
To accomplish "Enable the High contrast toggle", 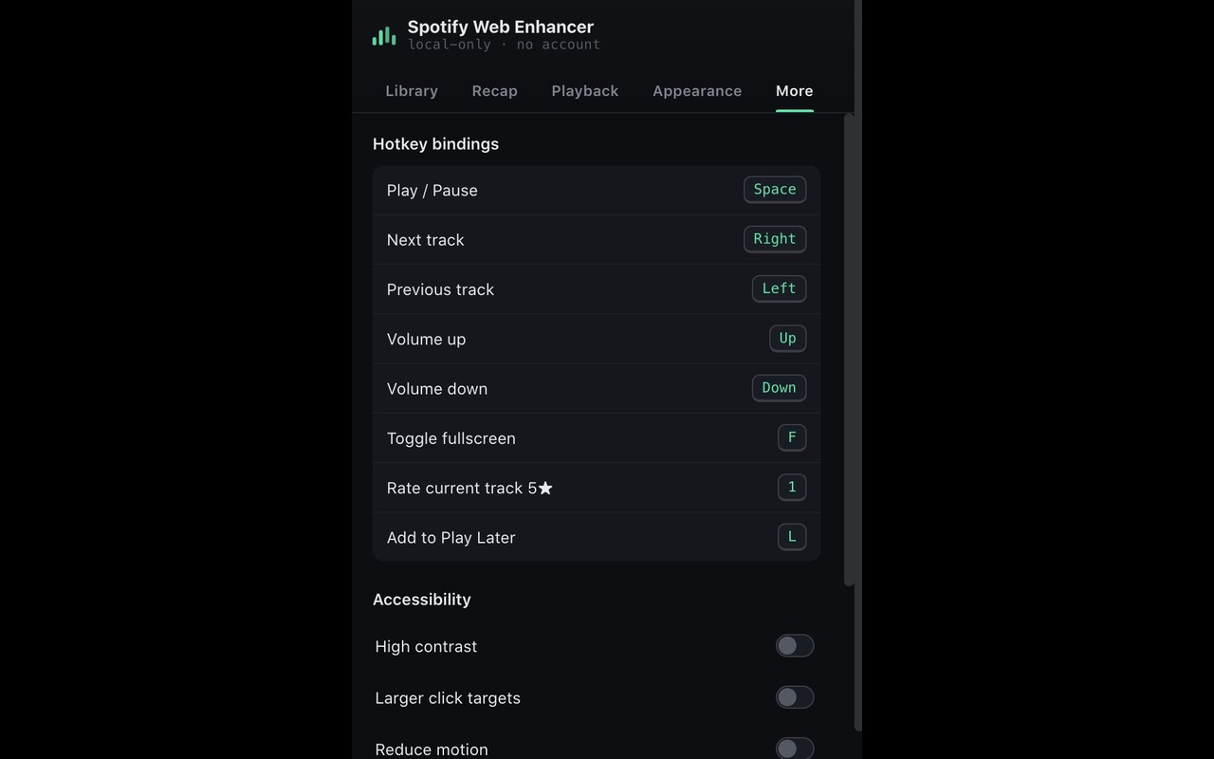I will click(795, 646).
